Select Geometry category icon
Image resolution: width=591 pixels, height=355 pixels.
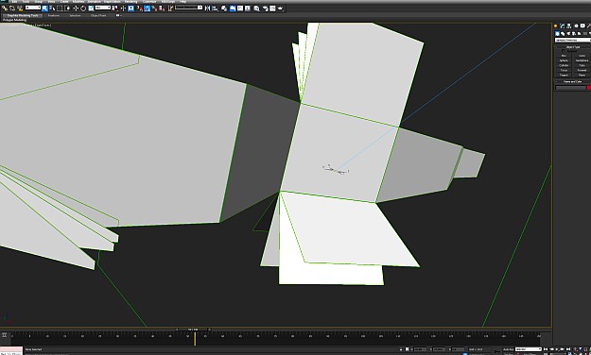557,33
